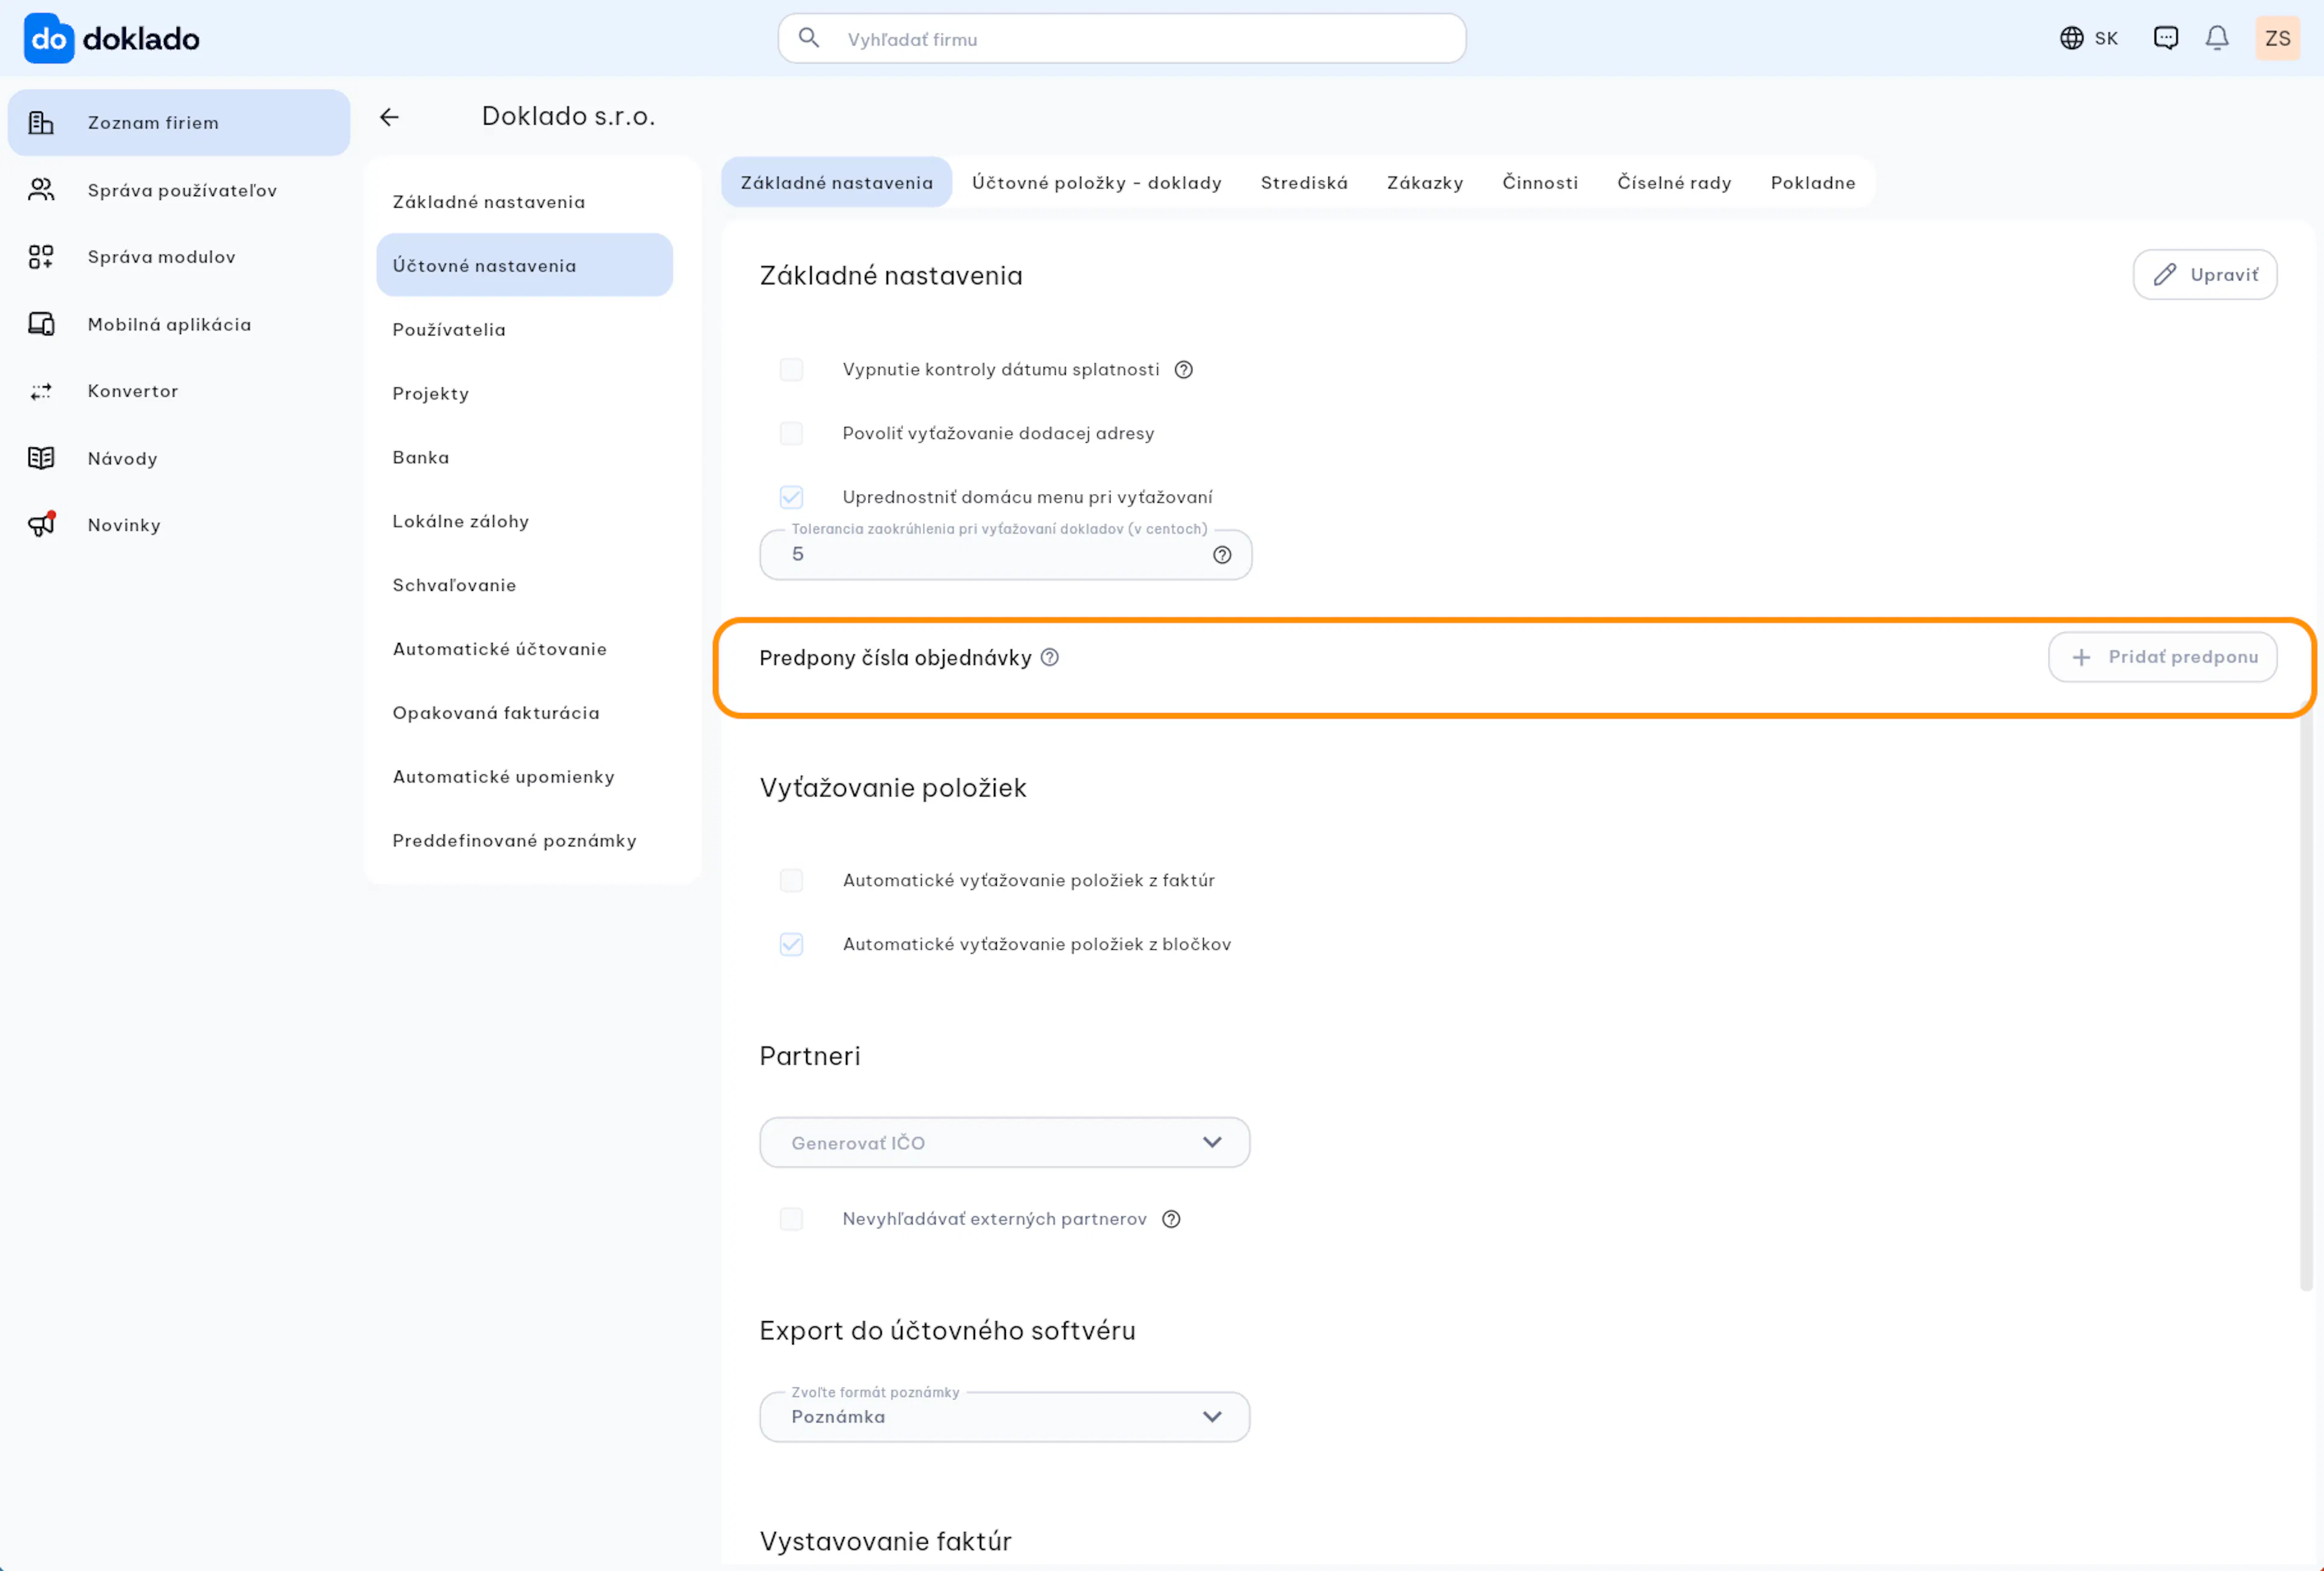Open the chat messages icon
The image size is (2324, 1571).
tap(2166, 38)
